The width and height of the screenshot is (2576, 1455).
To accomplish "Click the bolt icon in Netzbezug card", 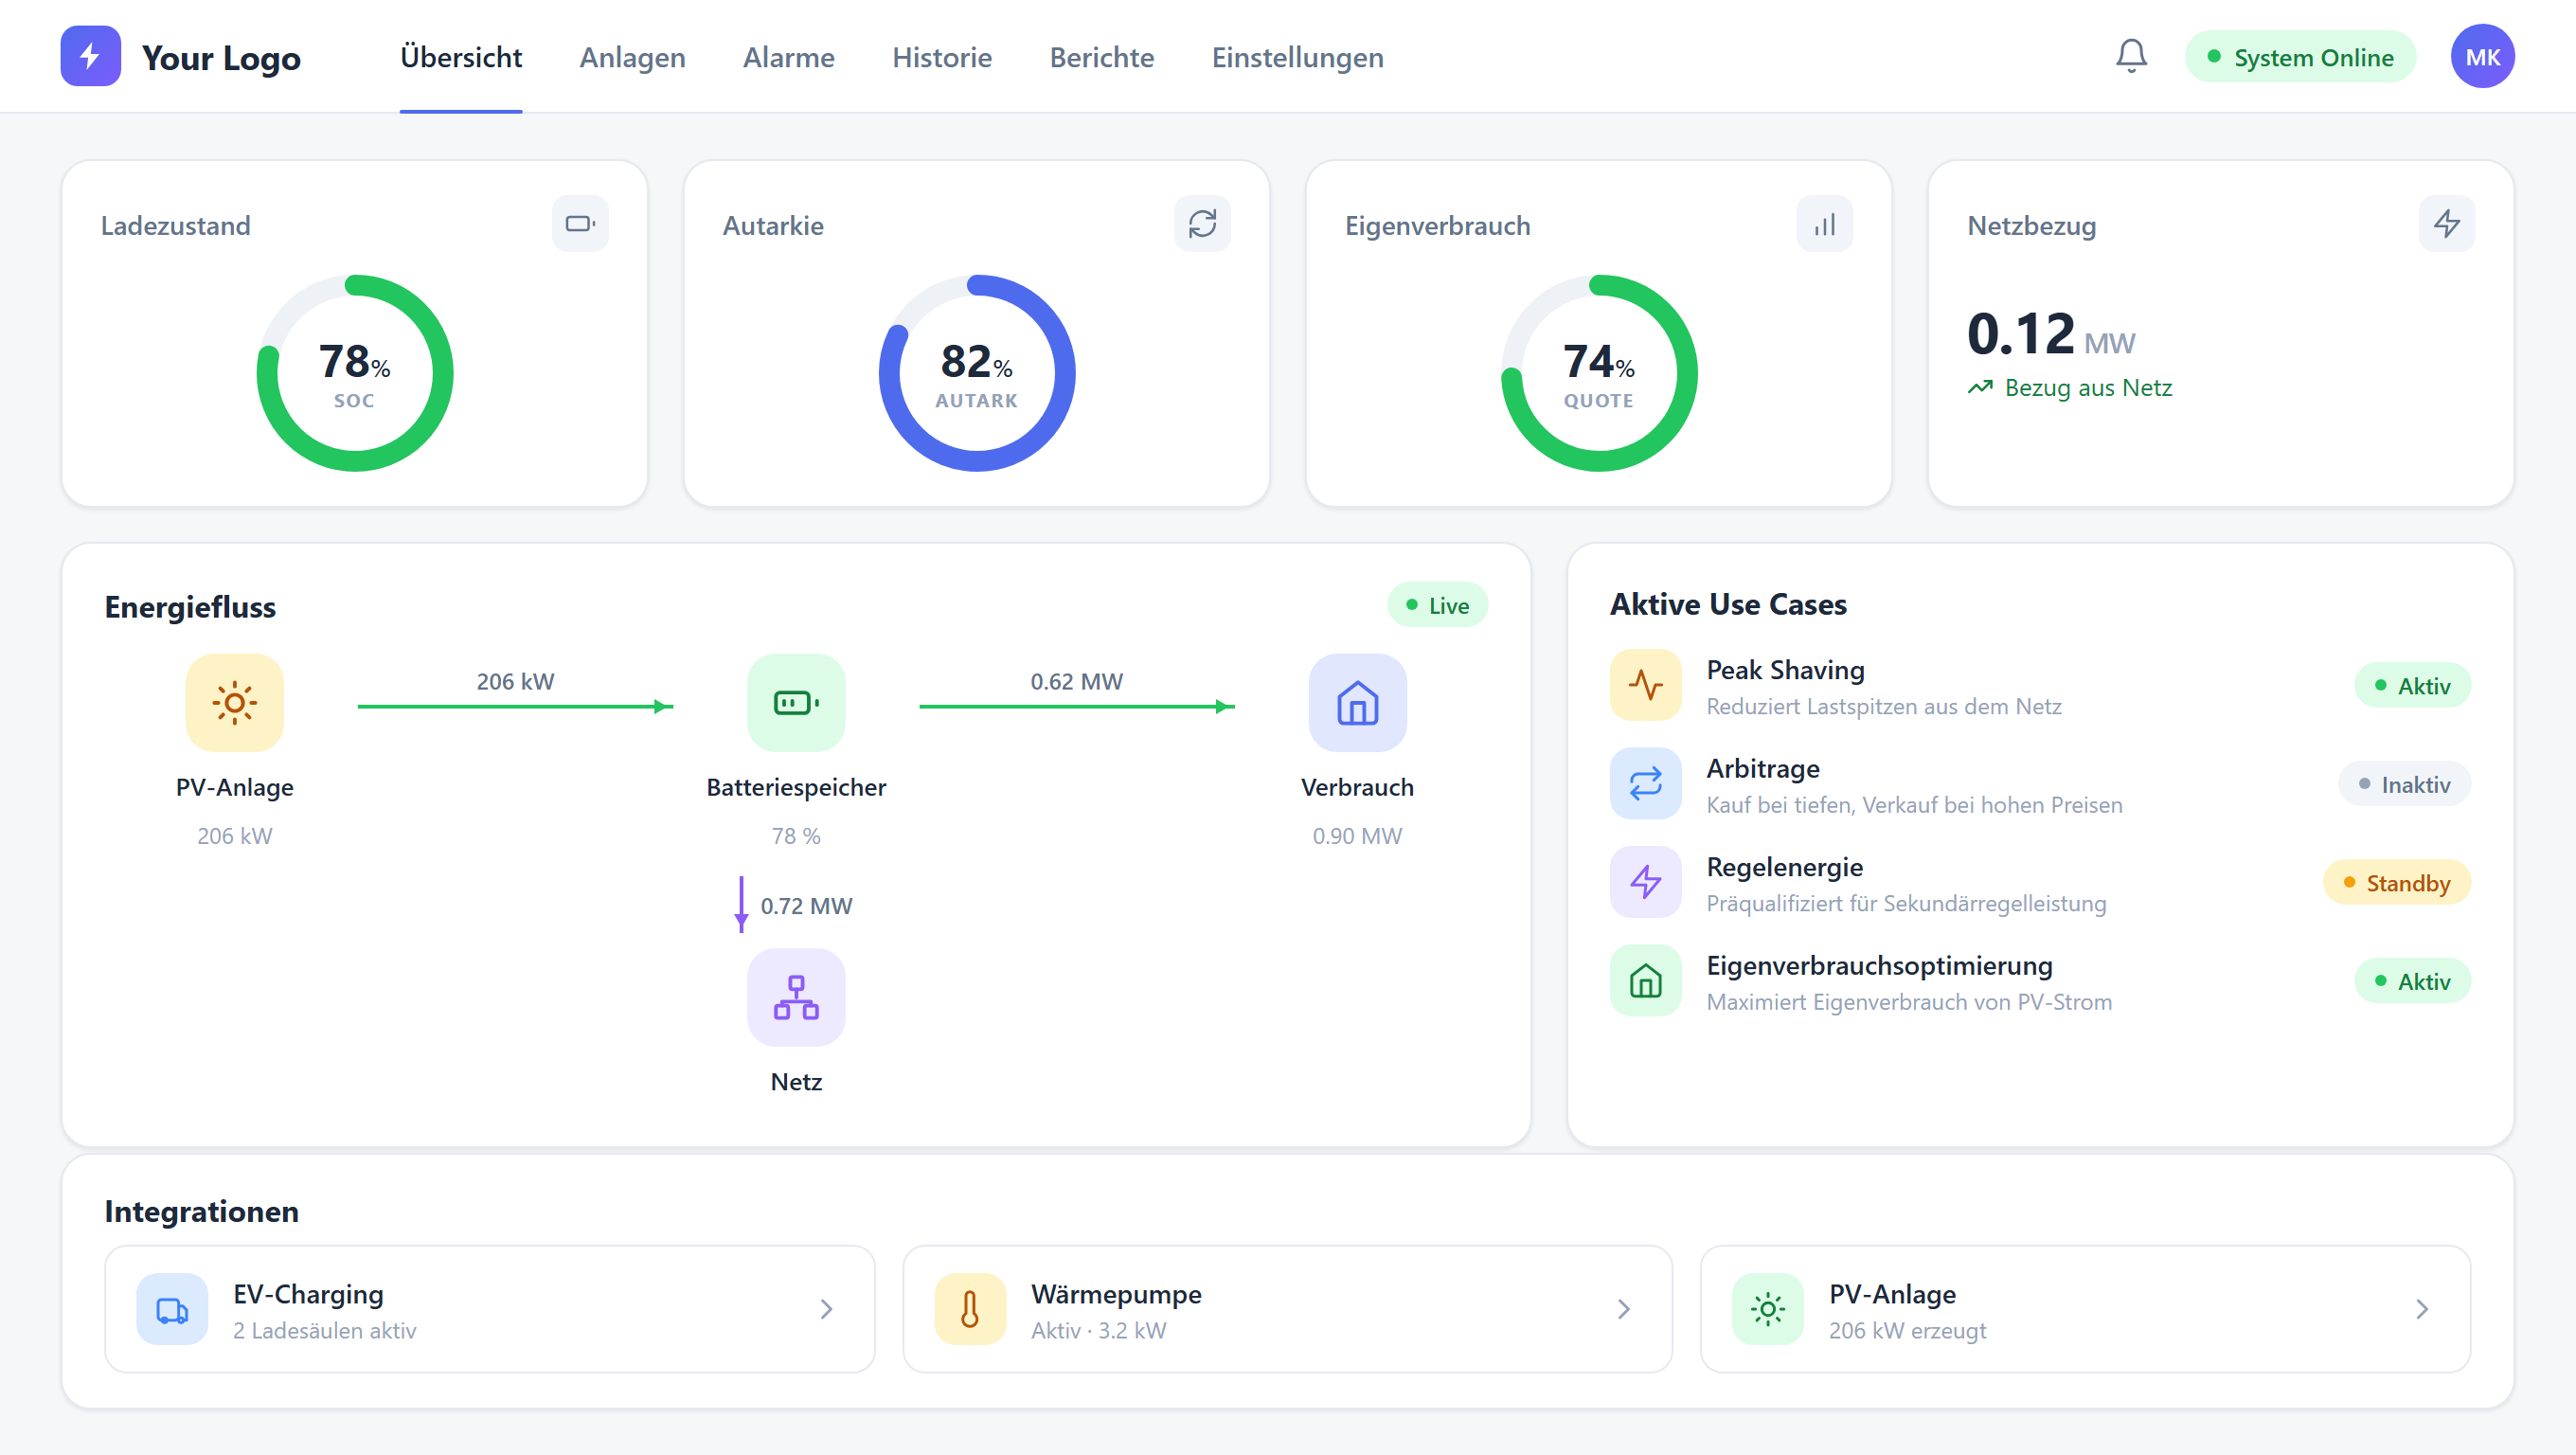I will click(x=2446, y=224).
